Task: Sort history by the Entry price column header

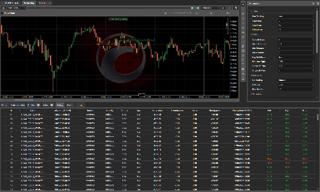Action: (157, 110)
